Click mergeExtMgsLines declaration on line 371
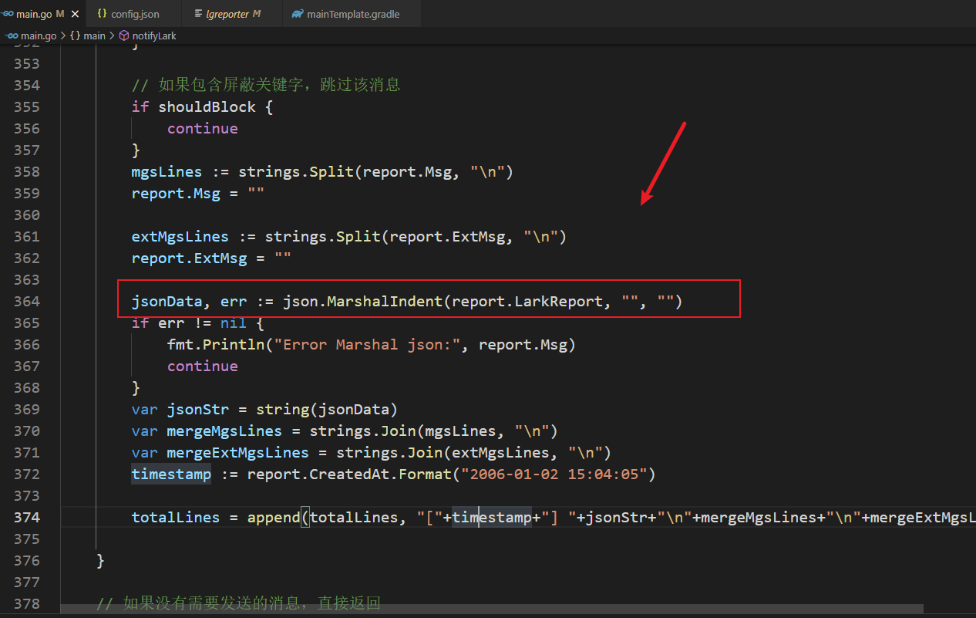Image resolution: width=976 pixels, height=618 pixels. point(238,452)
